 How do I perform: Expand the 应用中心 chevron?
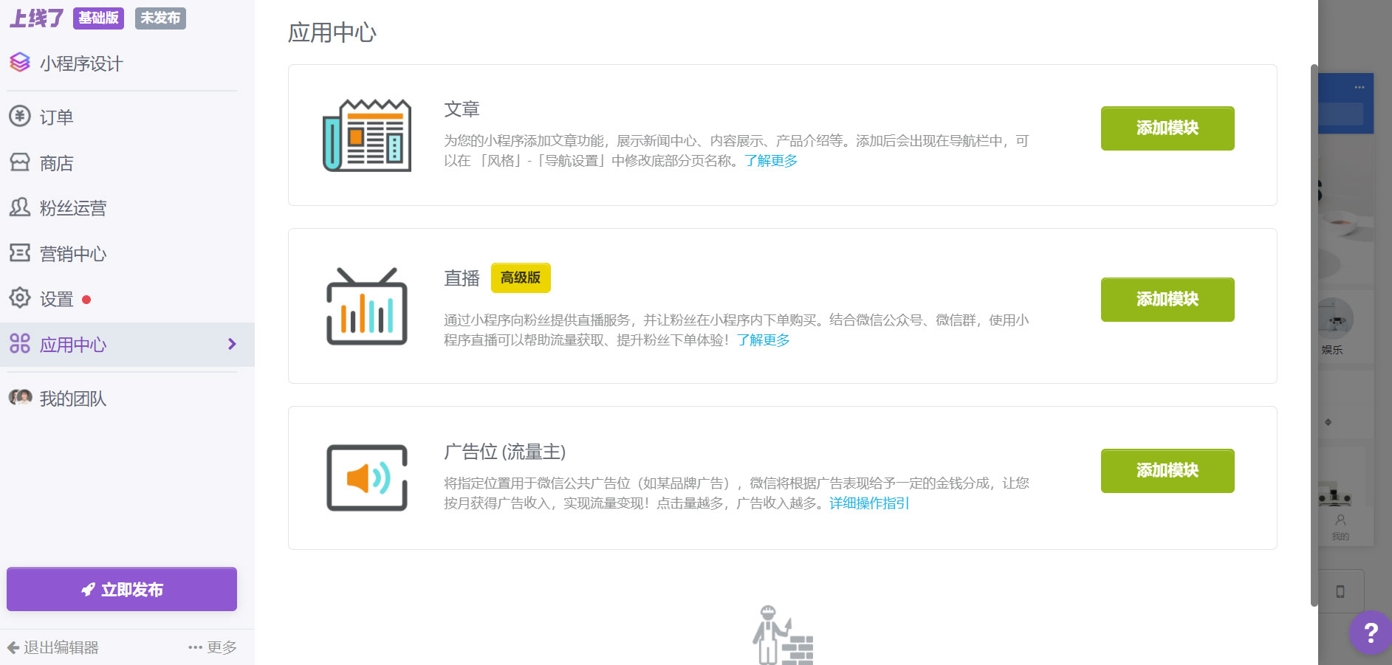(231, 344)
